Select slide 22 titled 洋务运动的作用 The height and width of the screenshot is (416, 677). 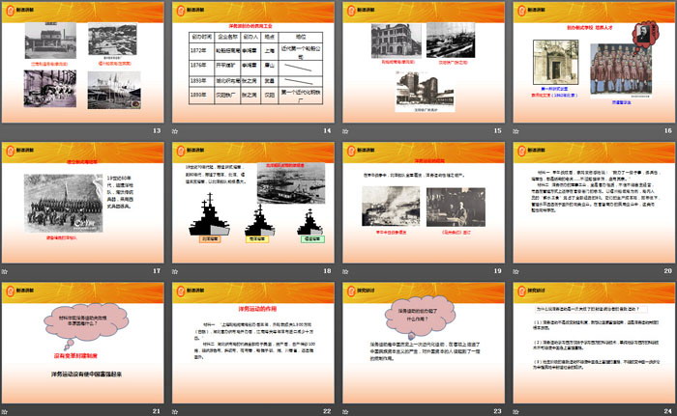(x=253, y=344)
